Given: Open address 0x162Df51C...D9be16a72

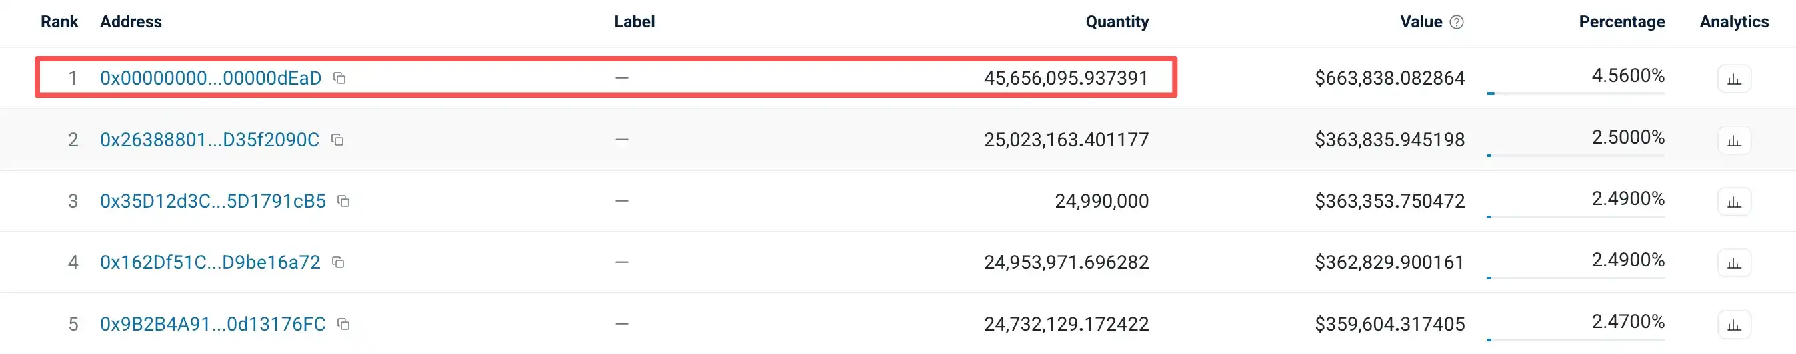Looking at the screenshot, I should pyautogui.click(x=210, y=262).
